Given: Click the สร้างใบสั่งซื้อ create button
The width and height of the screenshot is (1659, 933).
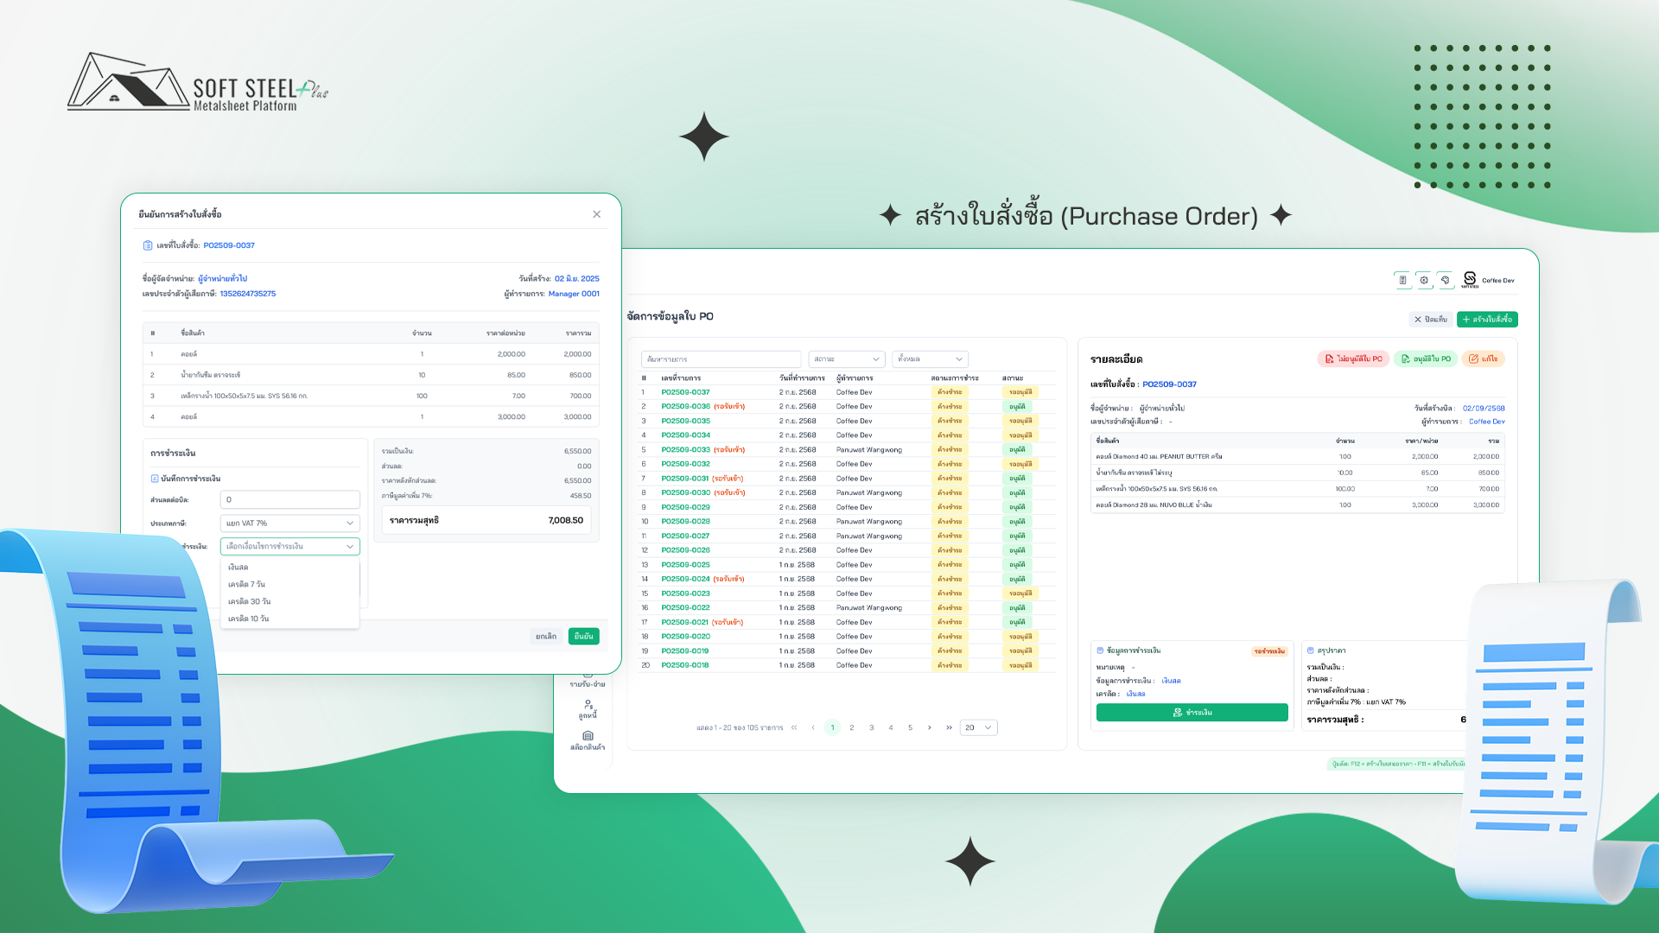Looking at the screenshot, I should click(x=1487, y=320).
